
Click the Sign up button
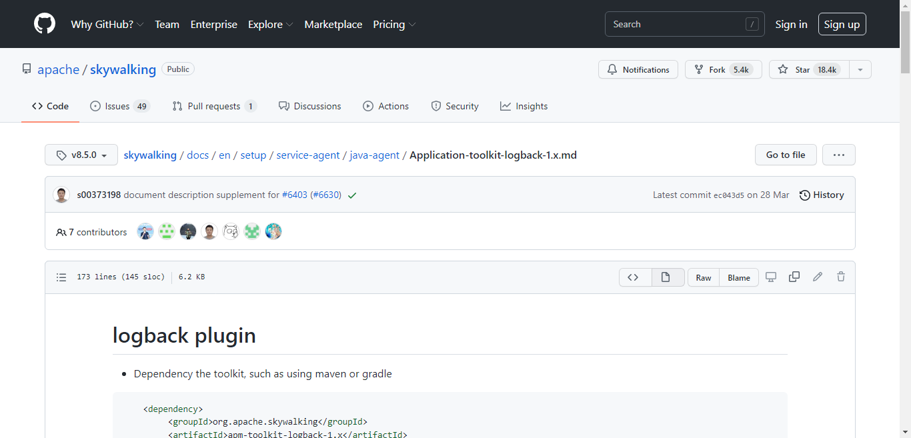tap(842, 24)
